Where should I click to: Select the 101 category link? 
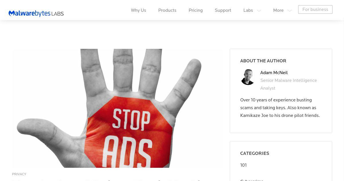[x=243, y=165]
